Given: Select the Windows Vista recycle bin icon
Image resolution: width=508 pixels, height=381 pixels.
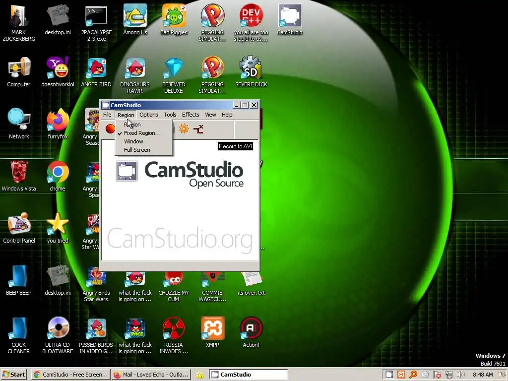Looking at the screenshot, I should click(19, 176).
